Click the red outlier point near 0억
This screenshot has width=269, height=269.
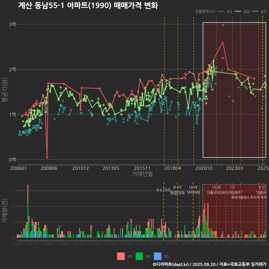point(47,157)
